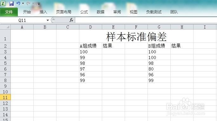Open the undo history dropdown arrow
The image size is (217, 121).
click(23, 3)
